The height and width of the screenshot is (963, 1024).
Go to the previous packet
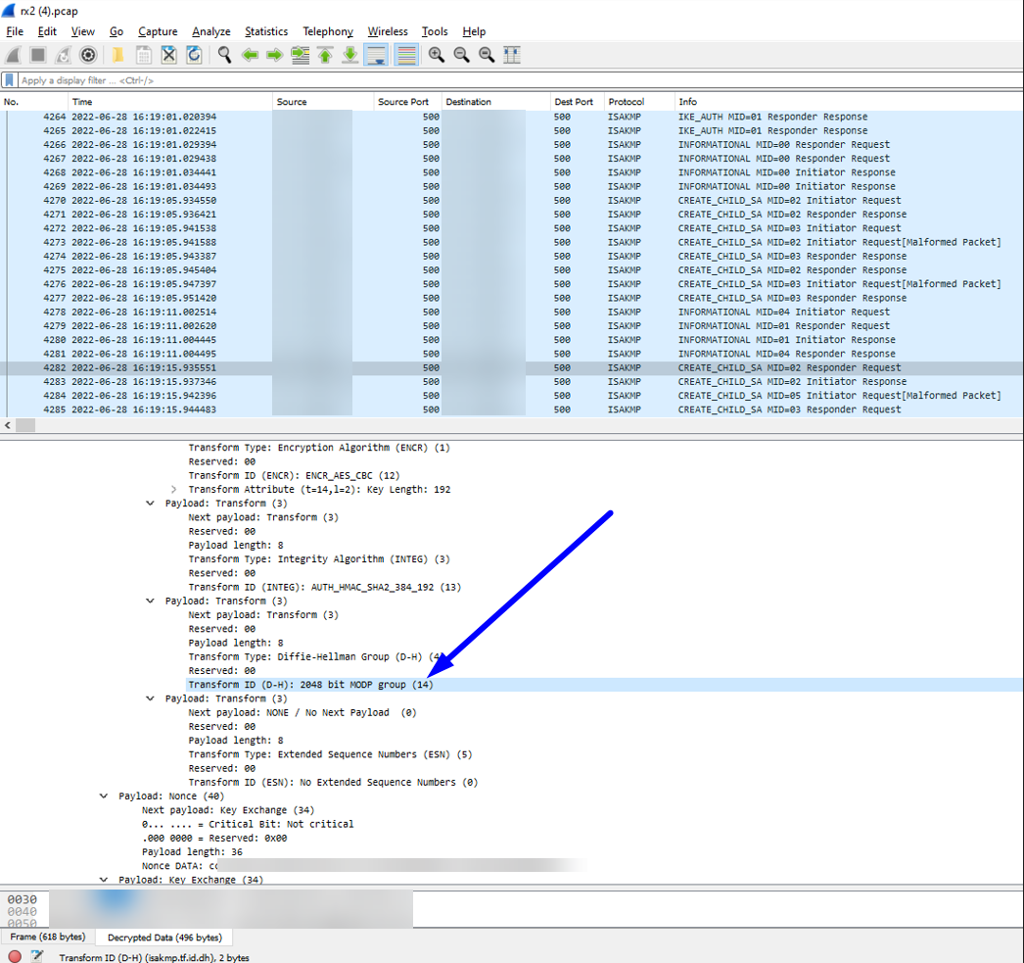click(251, 55)
